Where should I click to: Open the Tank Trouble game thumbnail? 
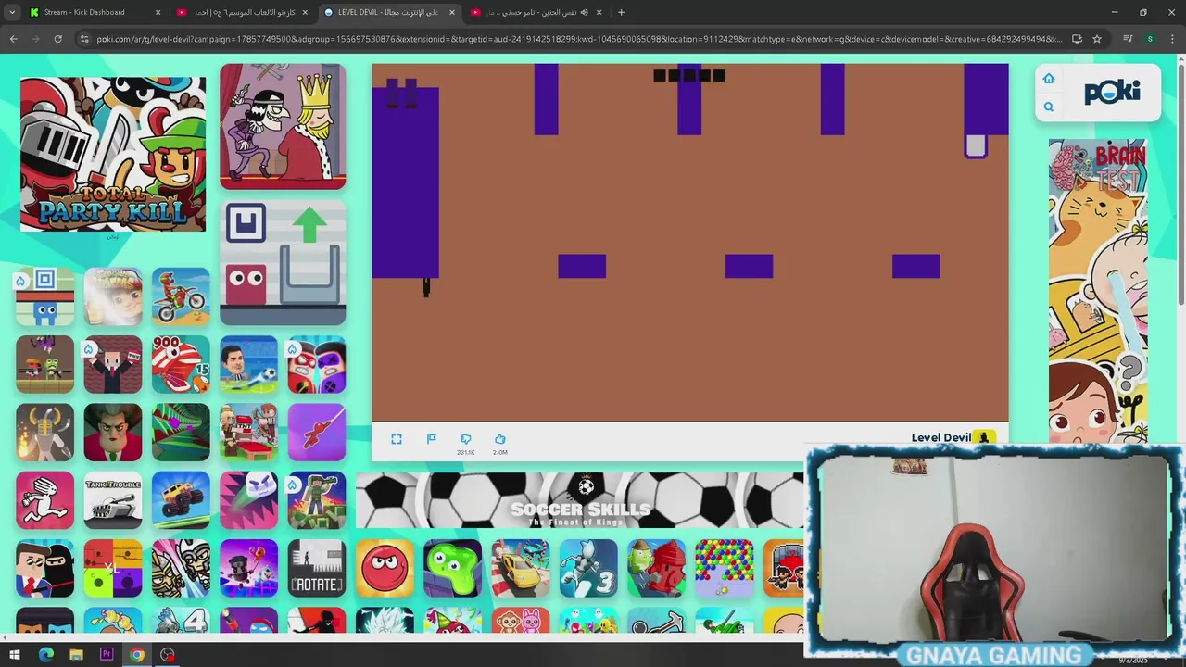click(x=113, y=500)
